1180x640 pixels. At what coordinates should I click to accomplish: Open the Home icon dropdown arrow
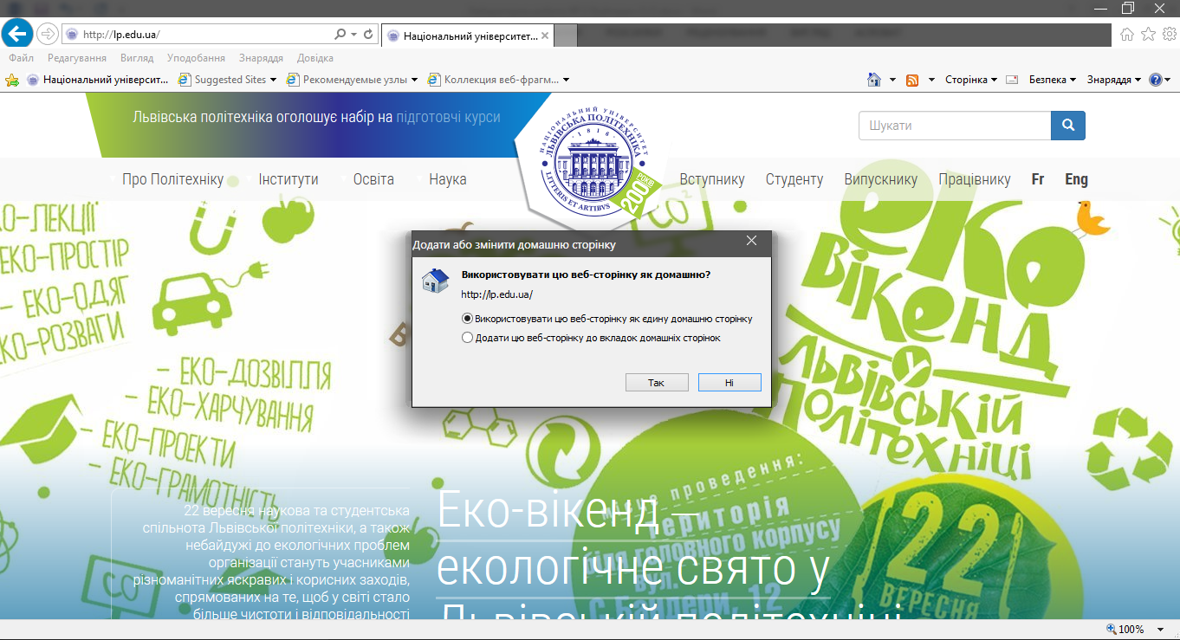point(892,80)
